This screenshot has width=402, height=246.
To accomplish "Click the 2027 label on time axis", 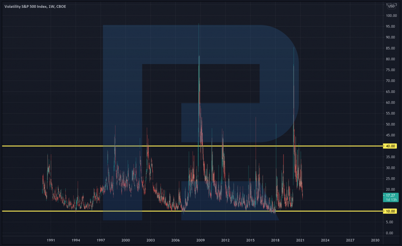I will coord(350,240).
